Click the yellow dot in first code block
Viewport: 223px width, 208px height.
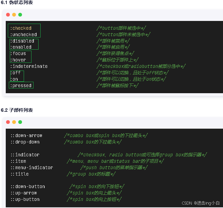click(14, 15)
